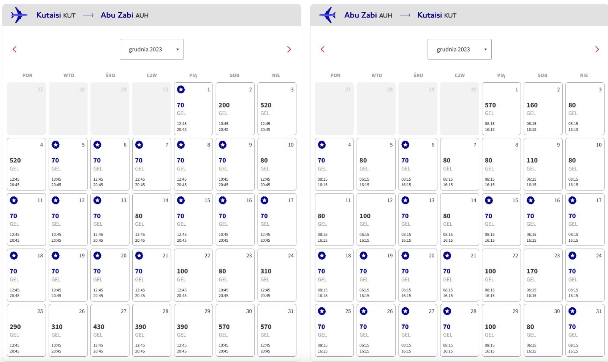Click the discount star badge on return December 13
The height and width of the screenshot is (362, 608).
pos(405,200)
